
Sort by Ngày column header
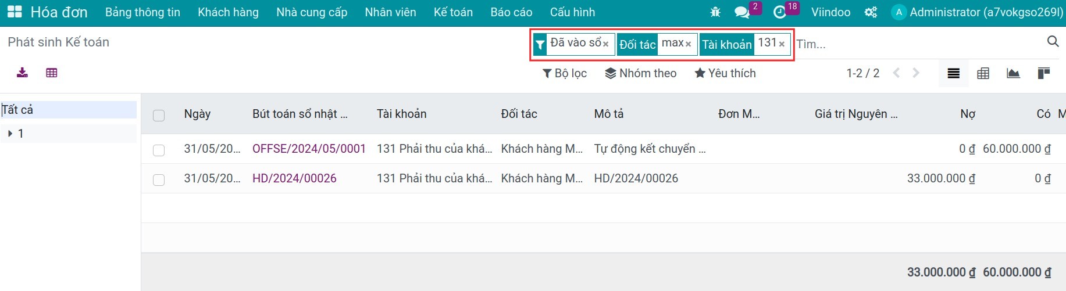197,114
